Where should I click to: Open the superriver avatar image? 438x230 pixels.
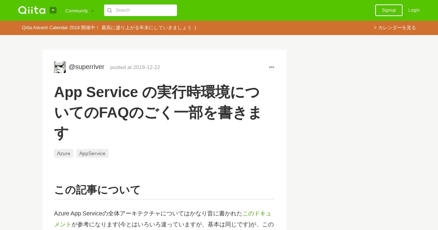click(x=60, y=67)
